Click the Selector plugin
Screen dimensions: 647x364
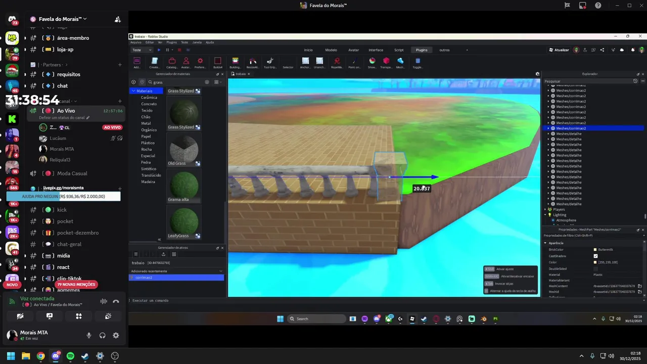288,67
